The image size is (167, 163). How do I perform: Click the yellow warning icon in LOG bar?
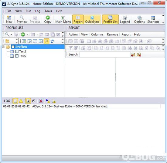point(21,101)
